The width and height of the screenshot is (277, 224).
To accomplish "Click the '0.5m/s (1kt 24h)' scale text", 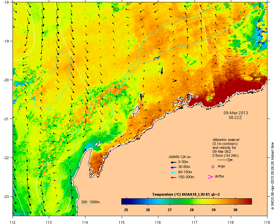I will click(x=226, y=155).
